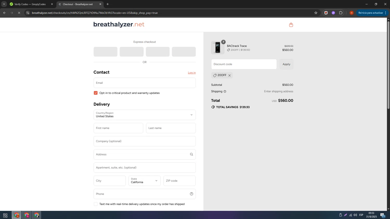
Task: Click the BACtrack Trace product thumbnail
Action: (x=218, y=48)
